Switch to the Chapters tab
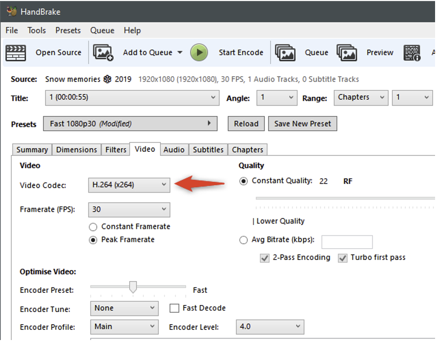This screenshot has height=342, width=439. (247, 149)
